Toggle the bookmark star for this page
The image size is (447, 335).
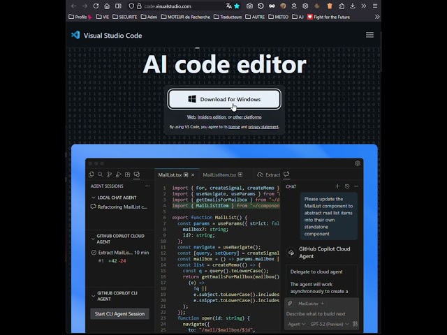click(237, 6)
